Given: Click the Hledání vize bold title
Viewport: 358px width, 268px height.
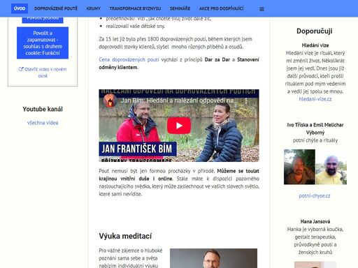Looking at the screenshot, I should pyautogui.click(x=315, y=45).
